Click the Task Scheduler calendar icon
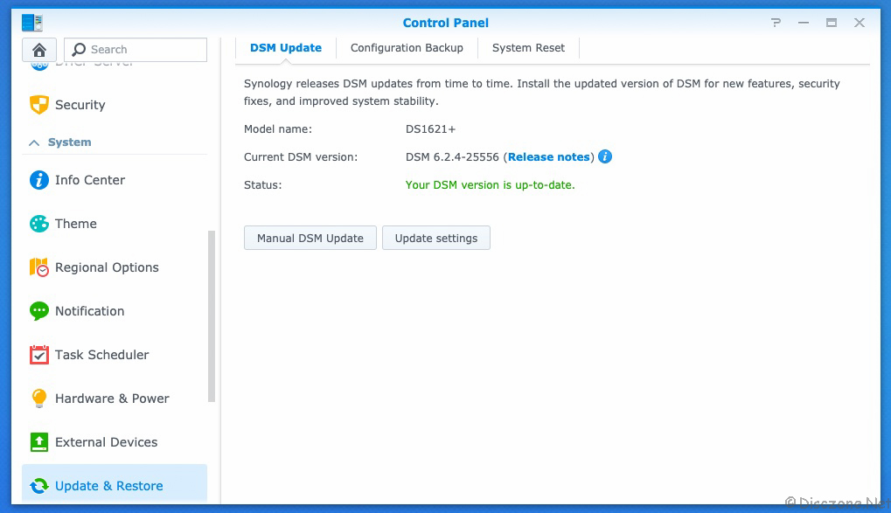The height and width of the screenshot is (513, 891). point(39,355)
